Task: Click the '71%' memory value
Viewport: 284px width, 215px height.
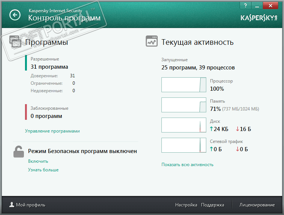Action: tap(215, 109)
